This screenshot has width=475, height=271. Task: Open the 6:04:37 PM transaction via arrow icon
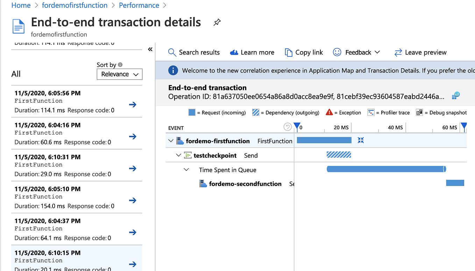[x=133, y=232]
